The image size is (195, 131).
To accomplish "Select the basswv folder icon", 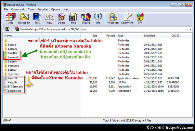I will (x=6, y=70).
